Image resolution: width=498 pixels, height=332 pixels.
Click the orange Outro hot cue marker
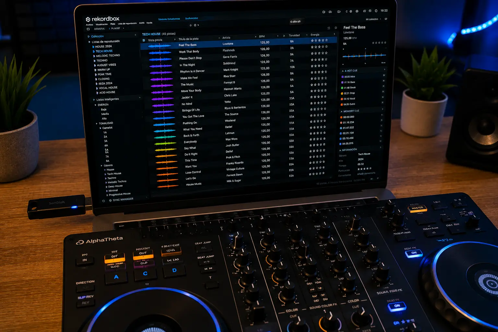[x=341, y=104]
